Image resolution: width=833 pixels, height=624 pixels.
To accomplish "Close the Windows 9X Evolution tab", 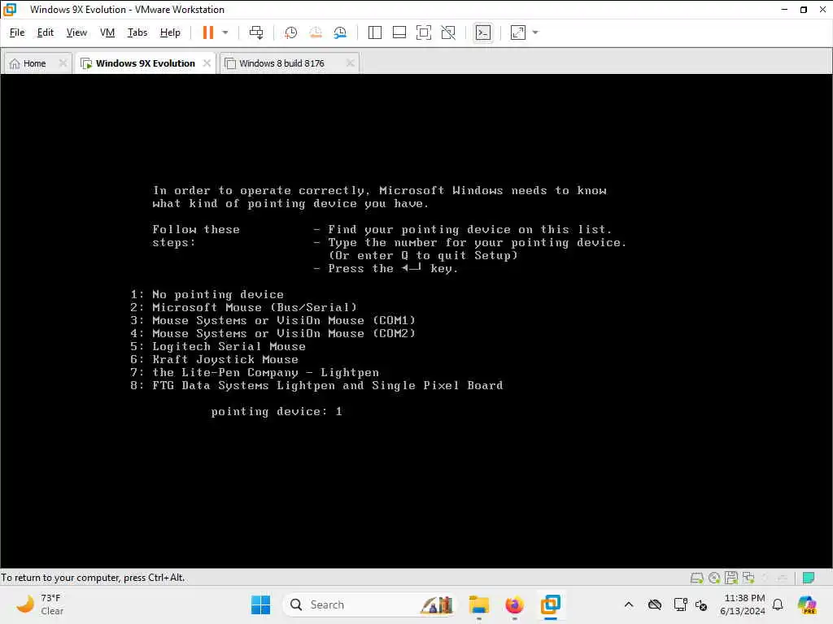I will (x=207, y=63).
